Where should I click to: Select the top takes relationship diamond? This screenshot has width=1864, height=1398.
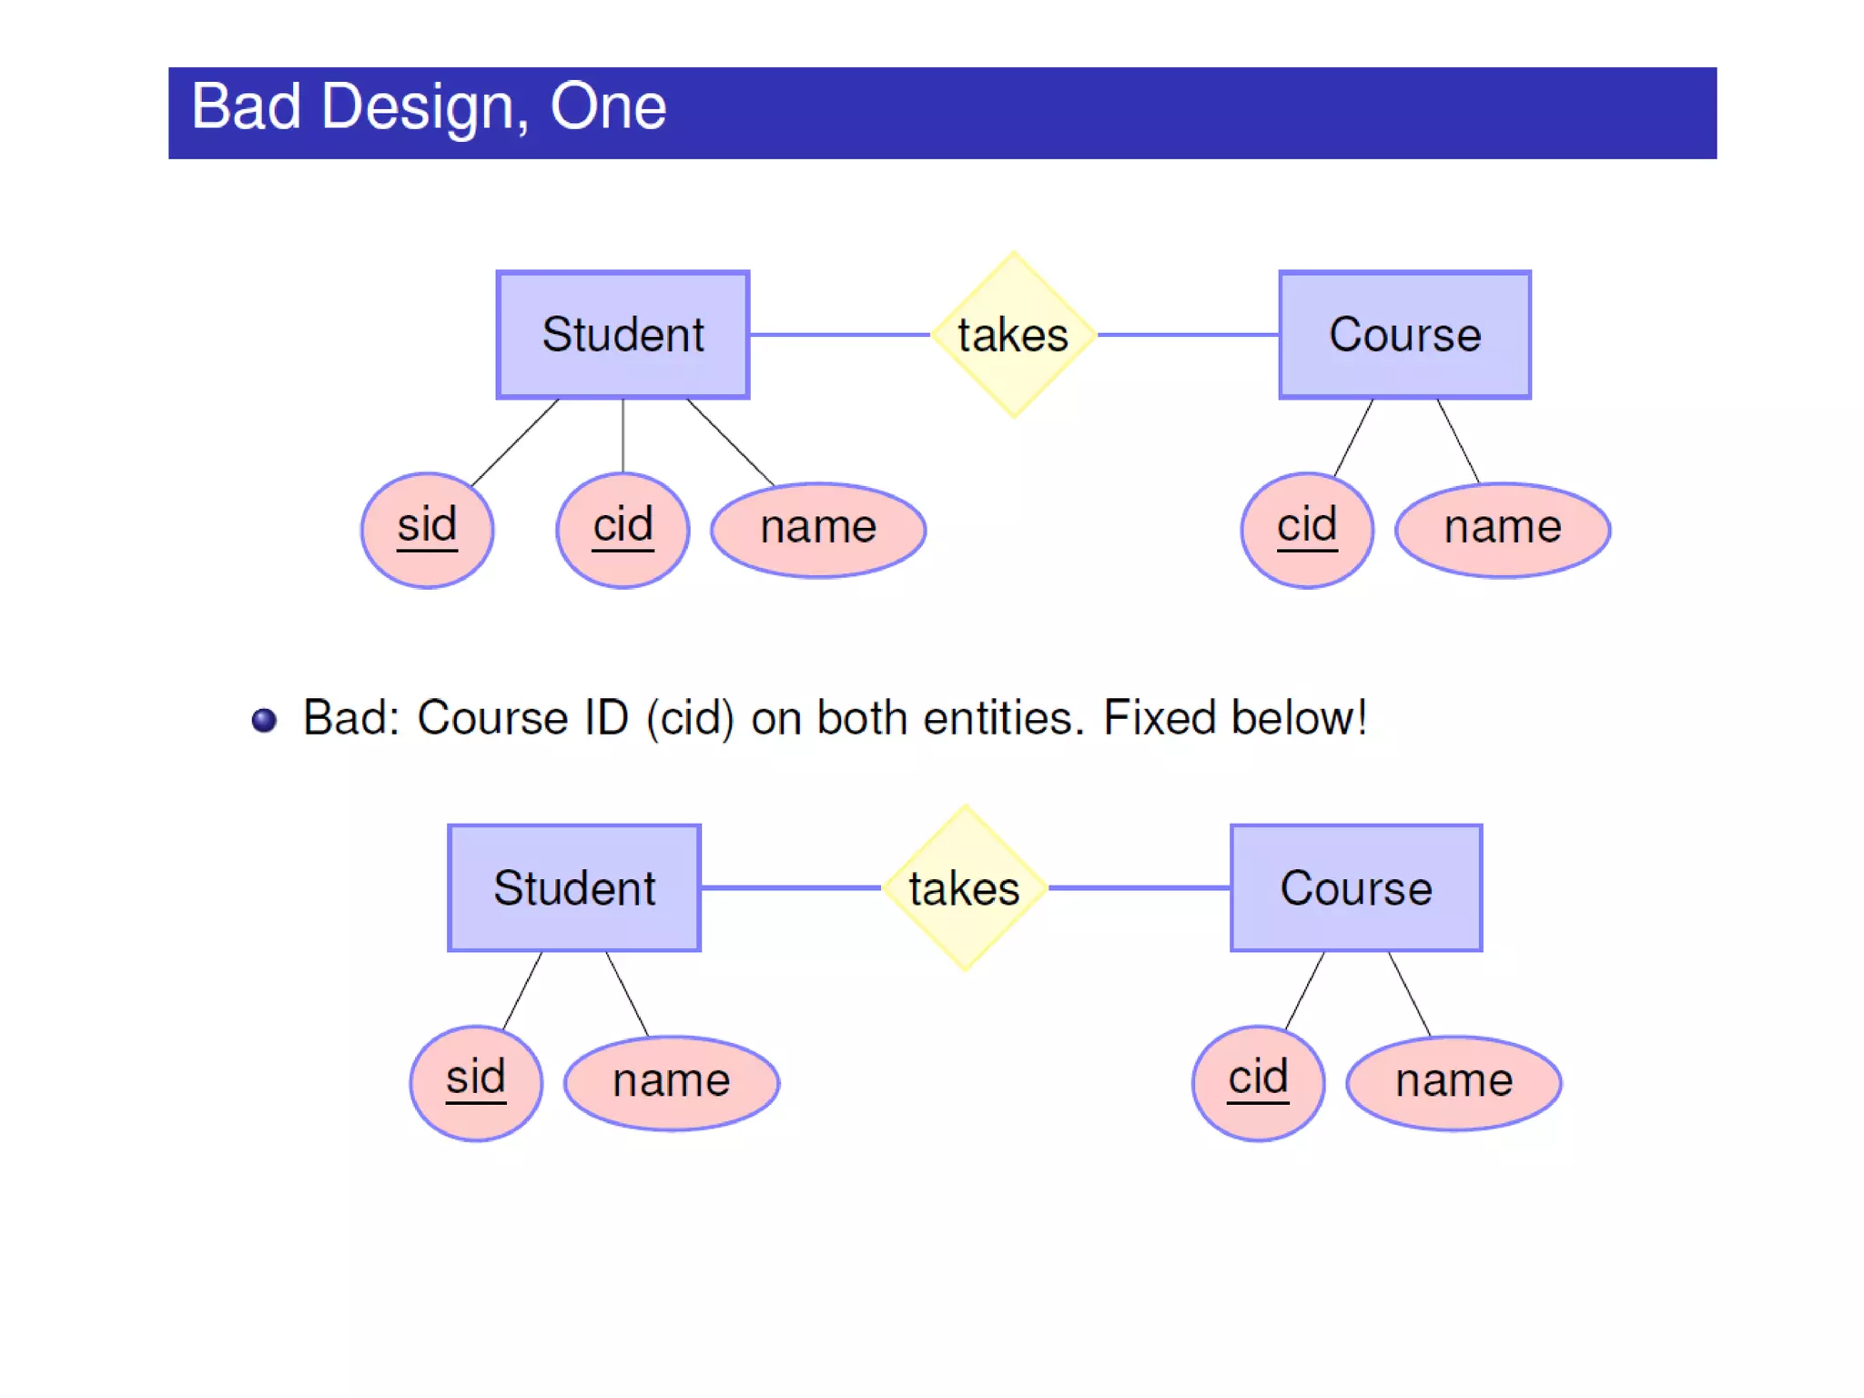click(1013, 335)
